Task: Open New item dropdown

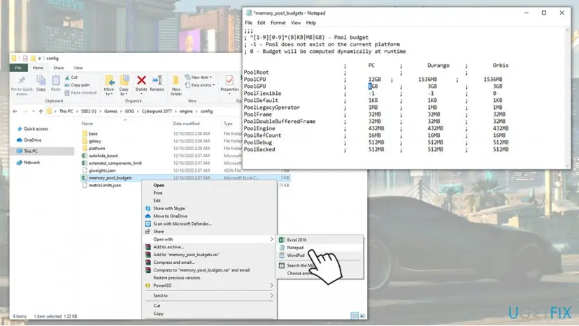Action: 199,77
